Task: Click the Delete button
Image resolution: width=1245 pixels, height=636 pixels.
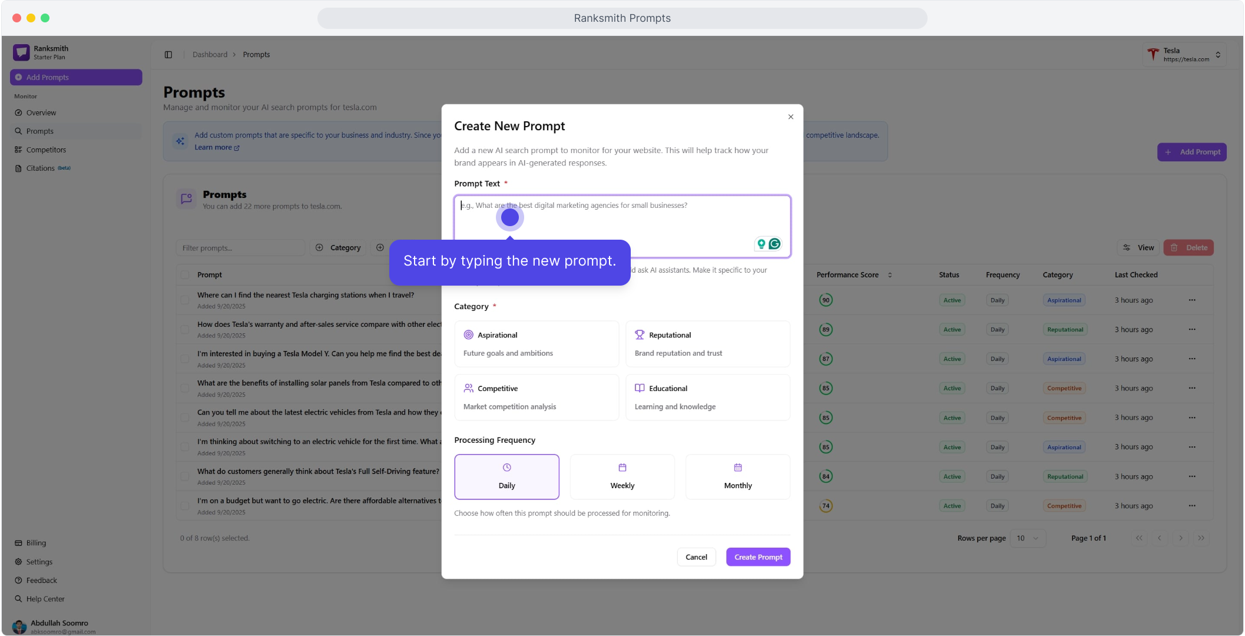Action: tap(1188, 248)
